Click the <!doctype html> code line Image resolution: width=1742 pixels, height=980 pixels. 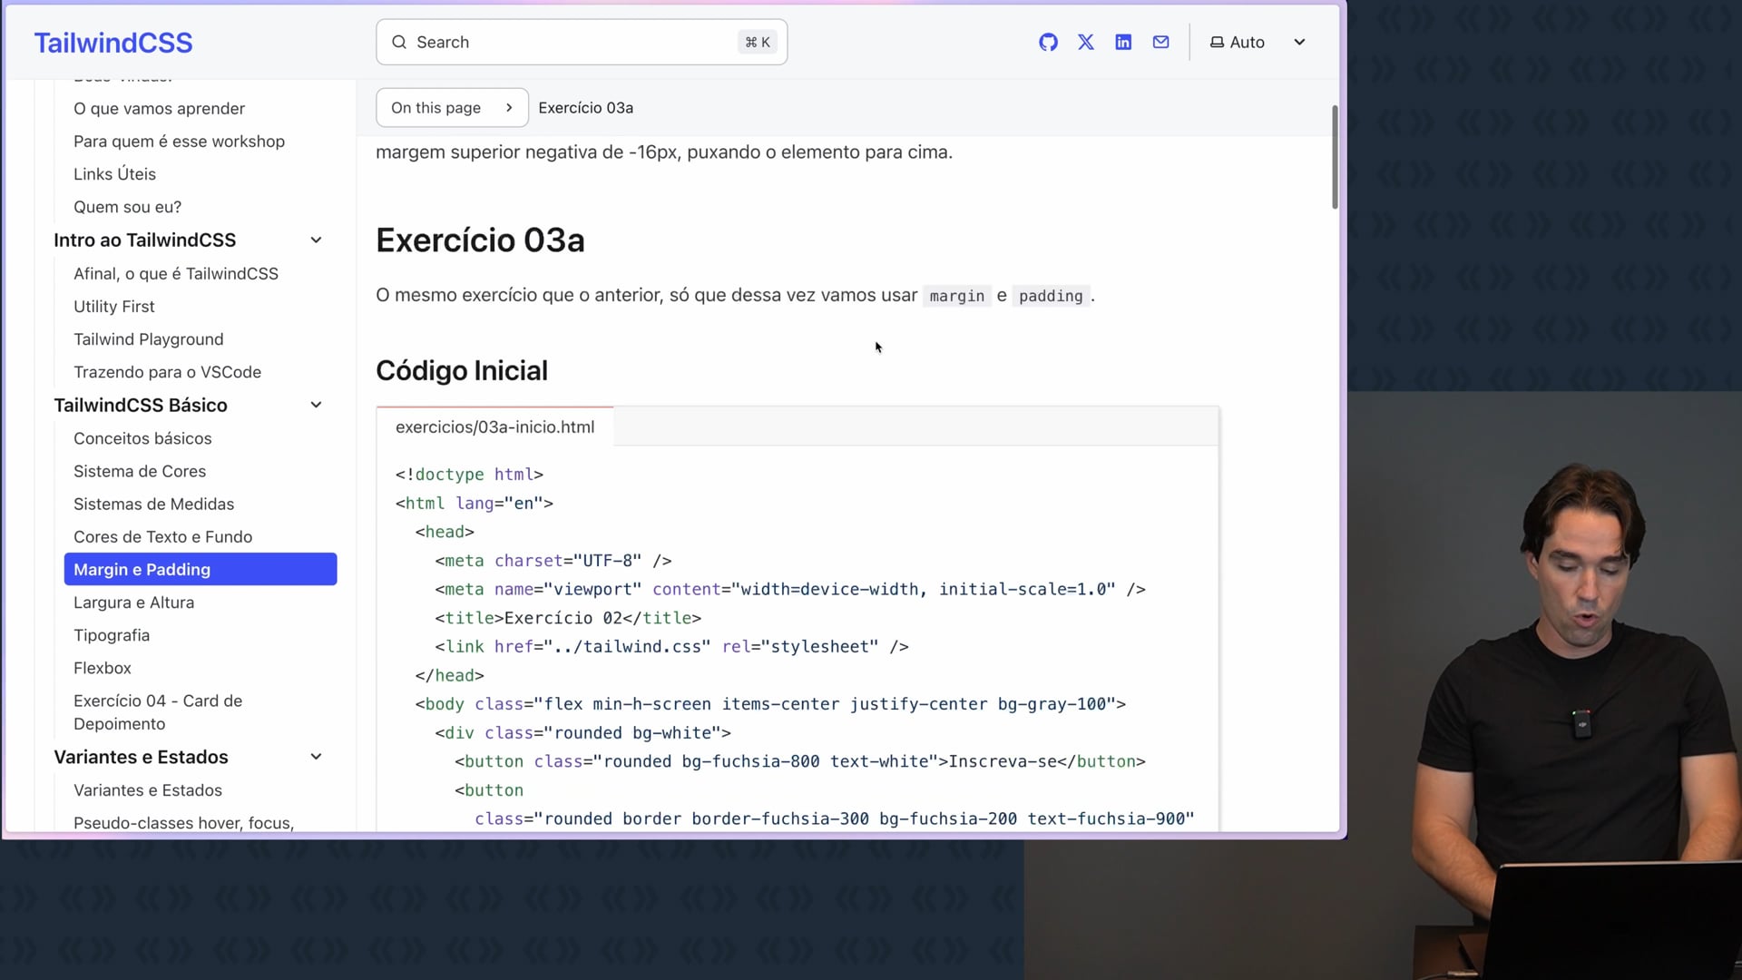click(x=469, y=475)
